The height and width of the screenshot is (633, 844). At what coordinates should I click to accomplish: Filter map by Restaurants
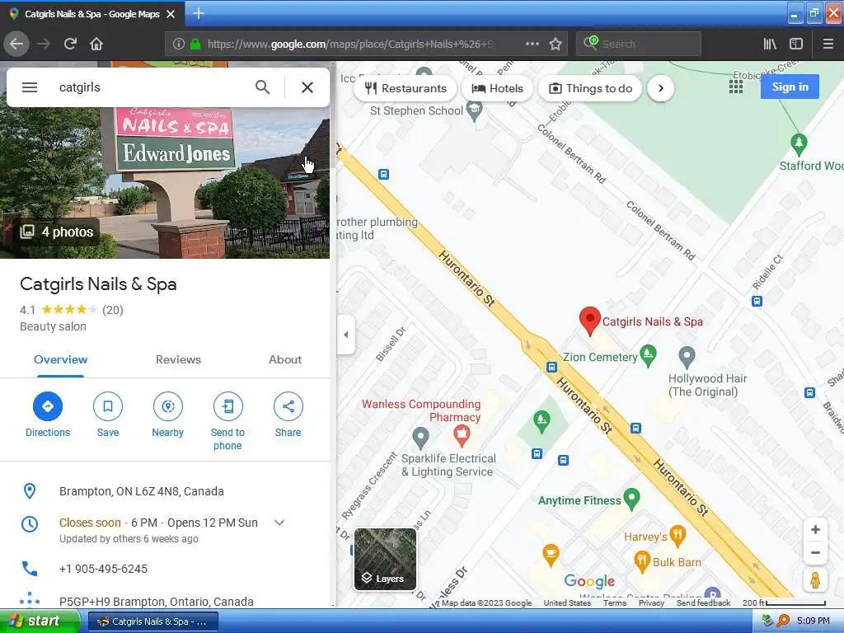click(x=406, y=88)
